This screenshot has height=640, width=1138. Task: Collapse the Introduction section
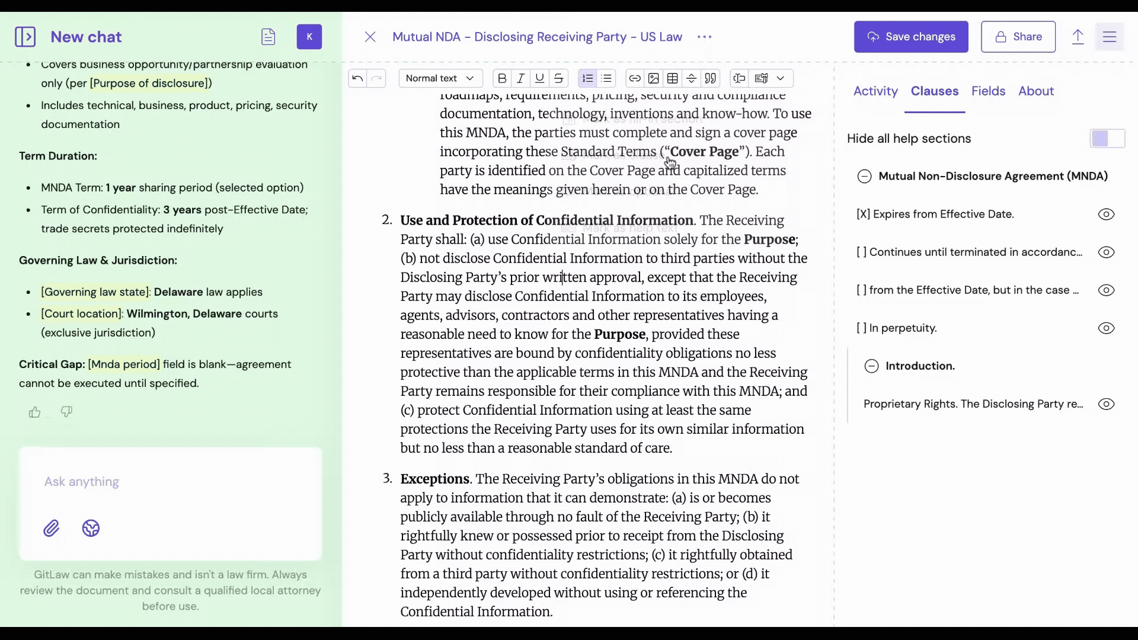871,366
